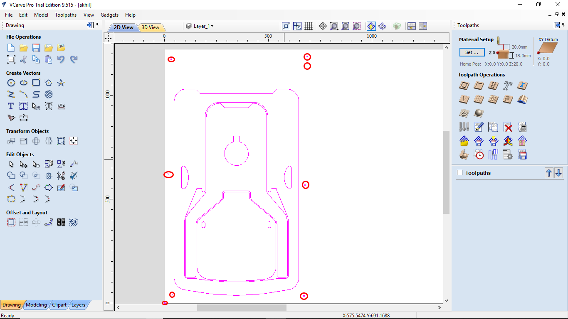The width and height of the screenshot is (568, 319).
Task: Select the Draw Star tool
Action: (61, 83)
